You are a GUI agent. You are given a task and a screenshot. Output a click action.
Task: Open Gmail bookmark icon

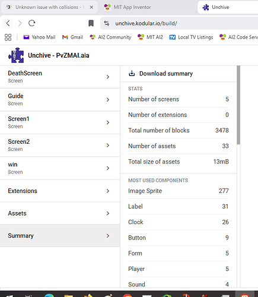(65, 37)
